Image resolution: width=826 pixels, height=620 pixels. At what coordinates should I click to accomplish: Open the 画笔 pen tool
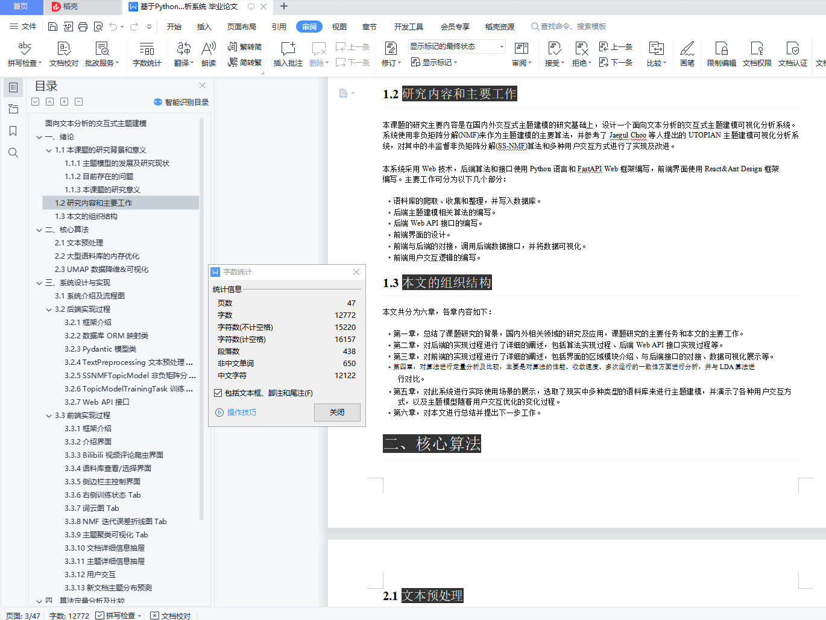pyautogui.click(x=687, y=54)
